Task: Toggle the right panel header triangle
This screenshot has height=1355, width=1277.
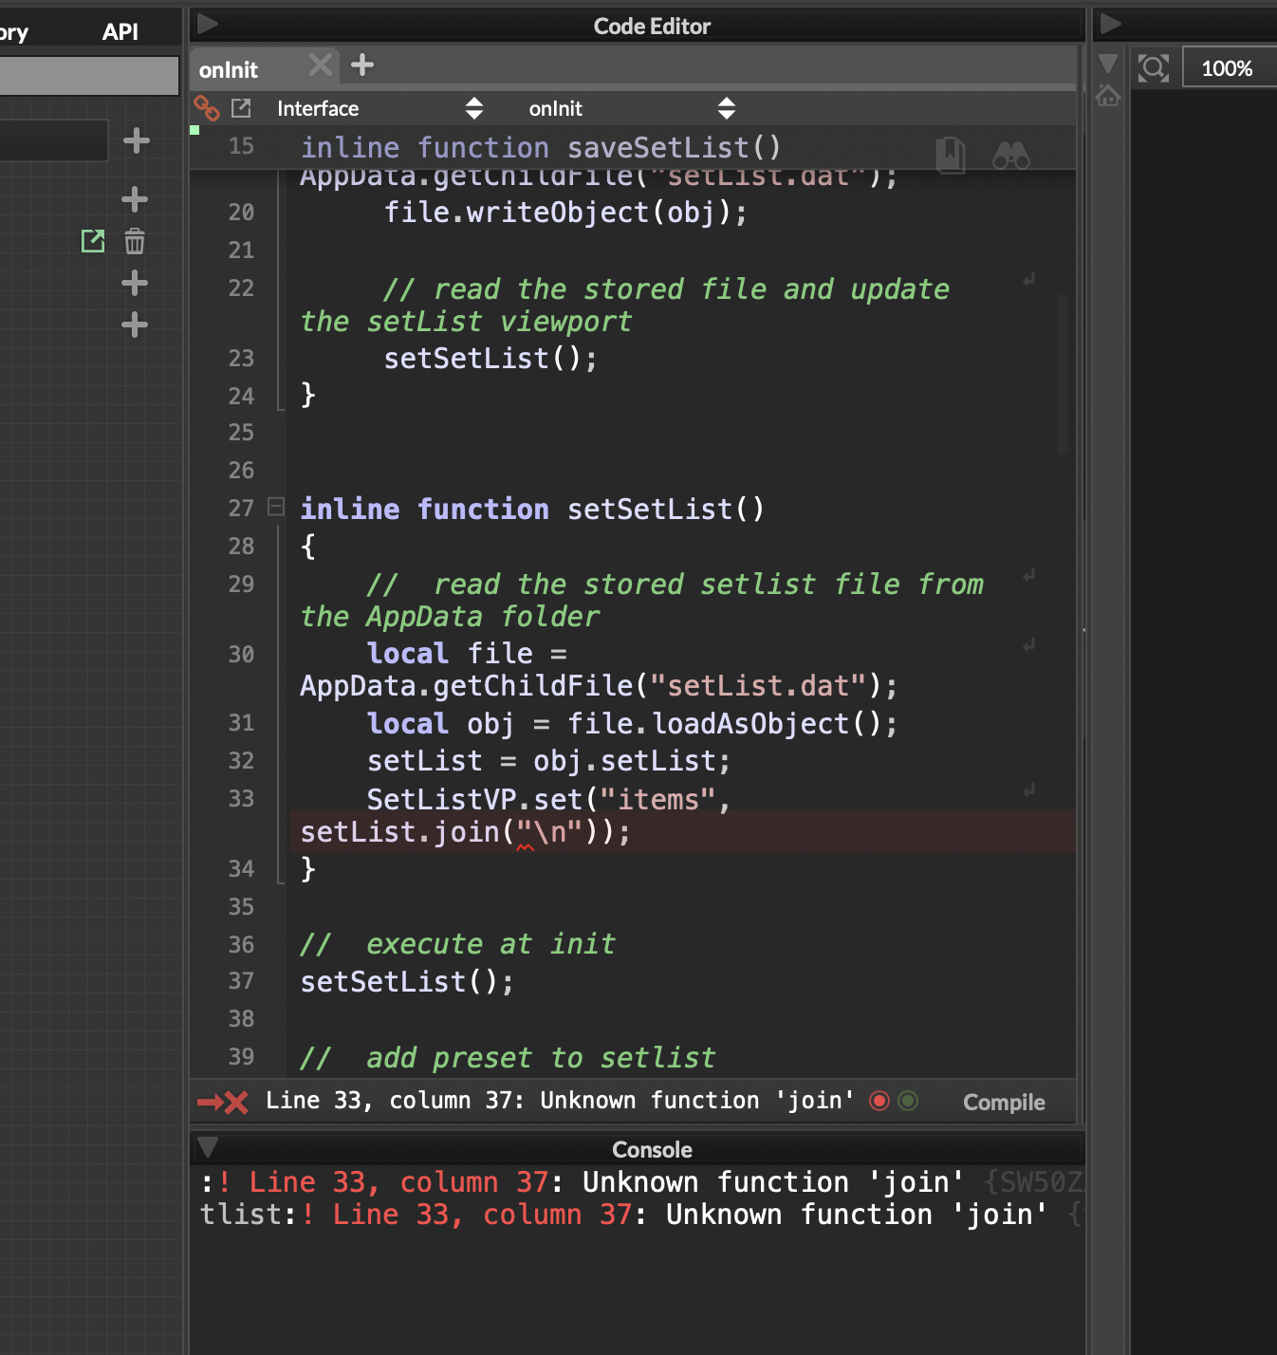Action: (x=1110, y=24)
